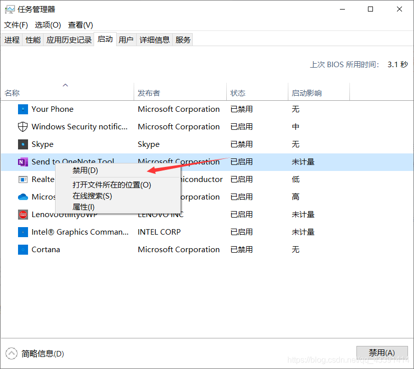Choose 在线搜索(S) in the context menu
Image resolution: width=414 pixels, height=369 pixels.
[118, 196]
